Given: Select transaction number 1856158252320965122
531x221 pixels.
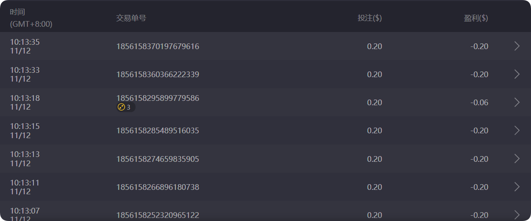Looking at the screenshot, I should (158, 215).
